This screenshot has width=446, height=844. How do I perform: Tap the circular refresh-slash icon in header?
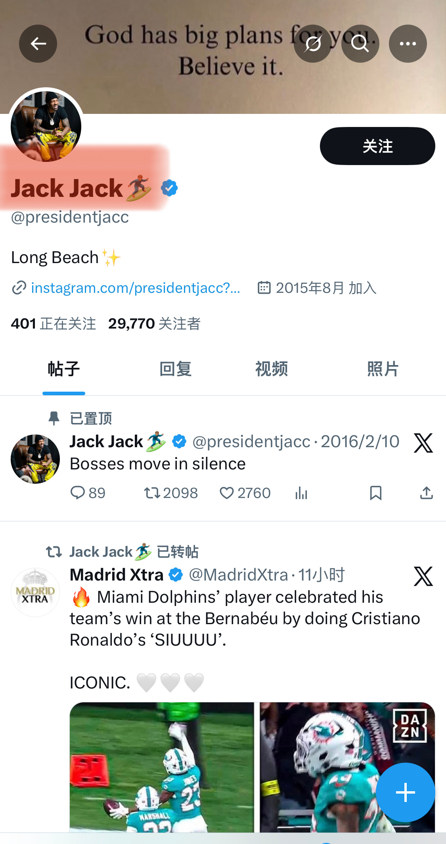(x=313, y=44)
